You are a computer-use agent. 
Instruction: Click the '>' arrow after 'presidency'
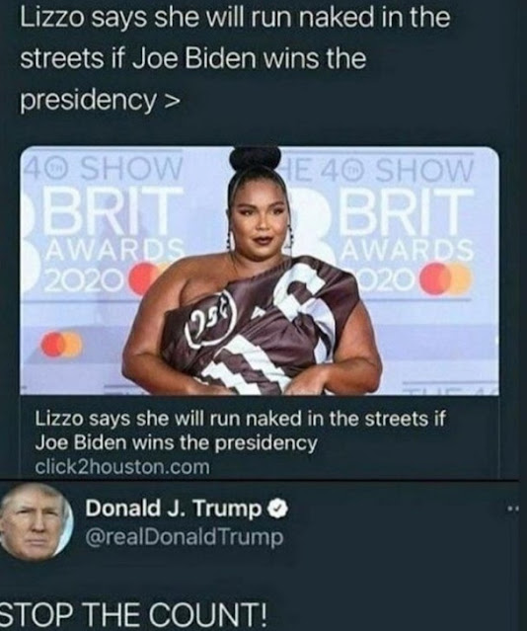pos(171,101)
